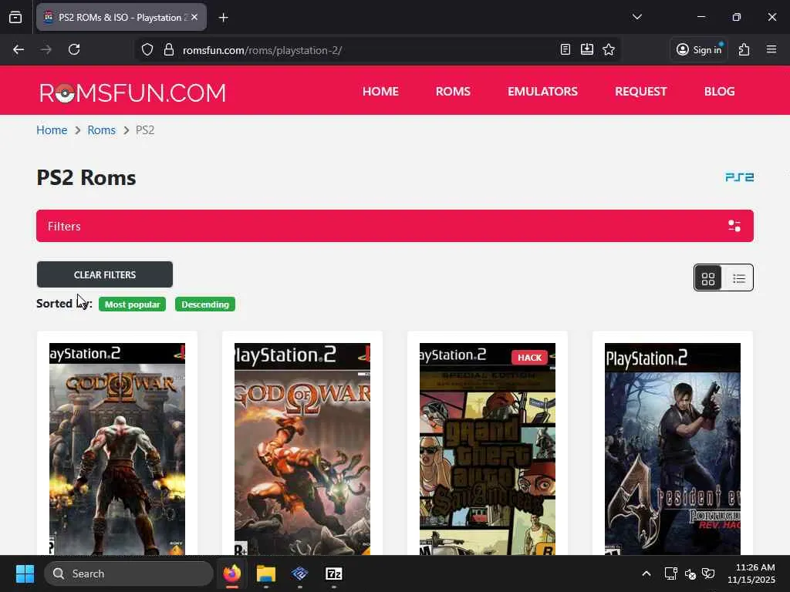Toggle reader view icon

click(565, 49)
